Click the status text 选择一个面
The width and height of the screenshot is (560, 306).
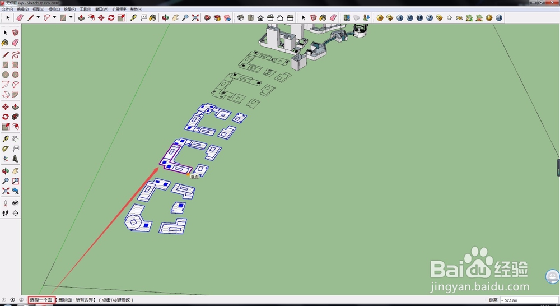coord(41,300)
